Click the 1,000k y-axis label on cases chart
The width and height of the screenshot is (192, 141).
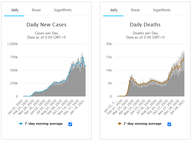(12, 44)
